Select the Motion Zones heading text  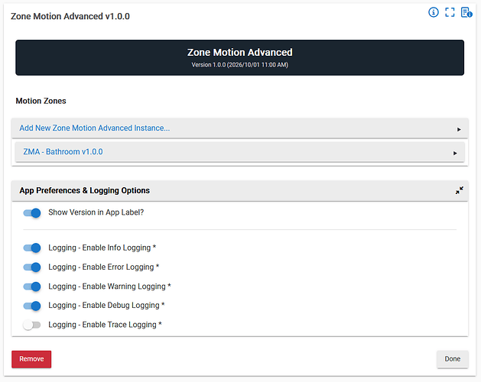pyautogui.click(x=41, y=101)
